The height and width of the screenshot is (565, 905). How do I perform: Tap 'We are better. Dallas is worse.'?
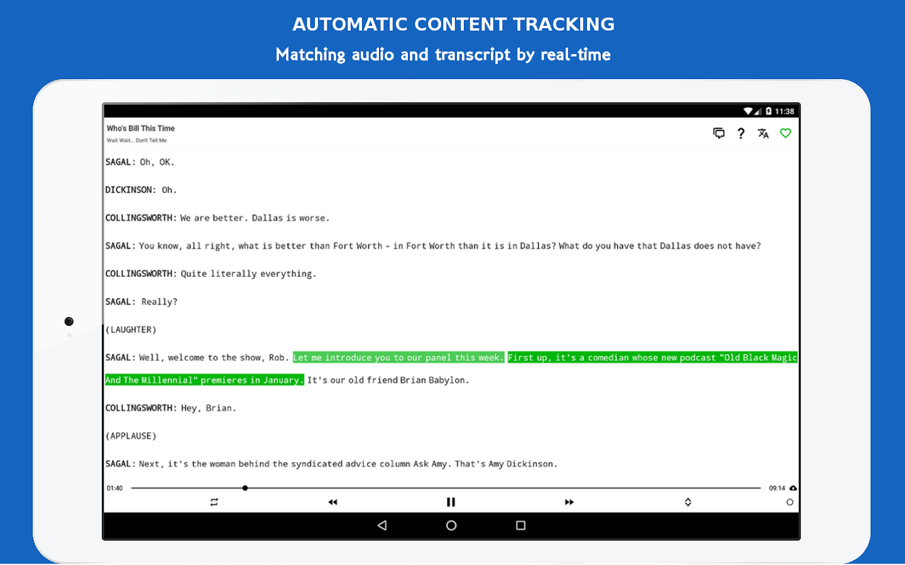click(255, 218)
